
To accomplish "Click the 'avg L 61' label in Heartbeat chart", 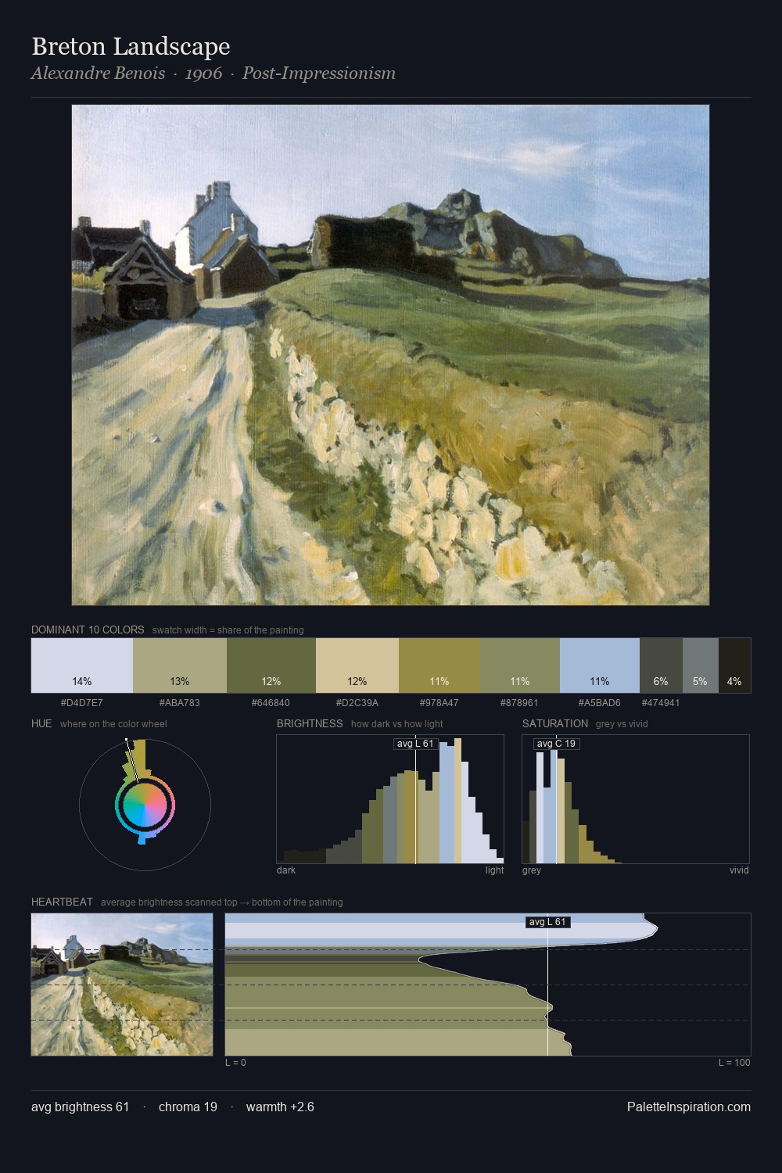I will tap(547, 922).
